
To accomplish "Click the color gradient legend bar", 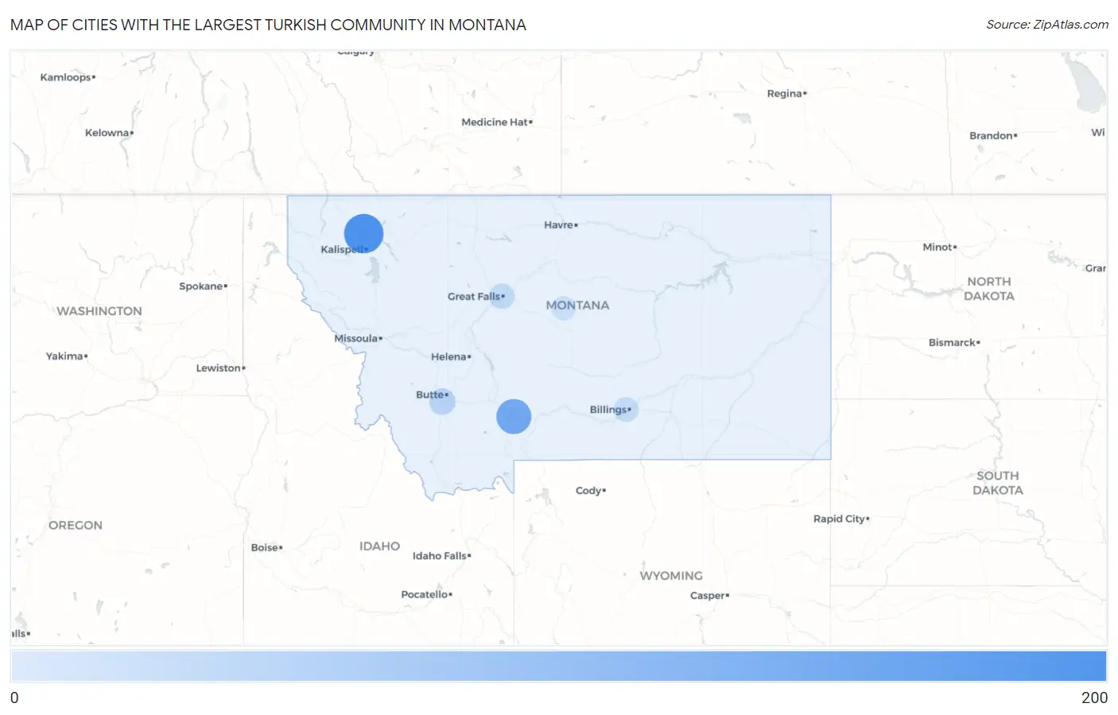I will (558, 666).
